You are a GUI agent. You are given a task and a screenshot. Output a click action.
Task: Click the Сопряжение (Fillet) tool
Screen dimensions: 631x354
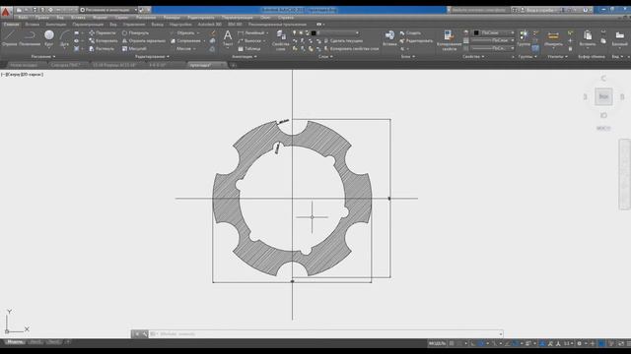pos(185,41)
